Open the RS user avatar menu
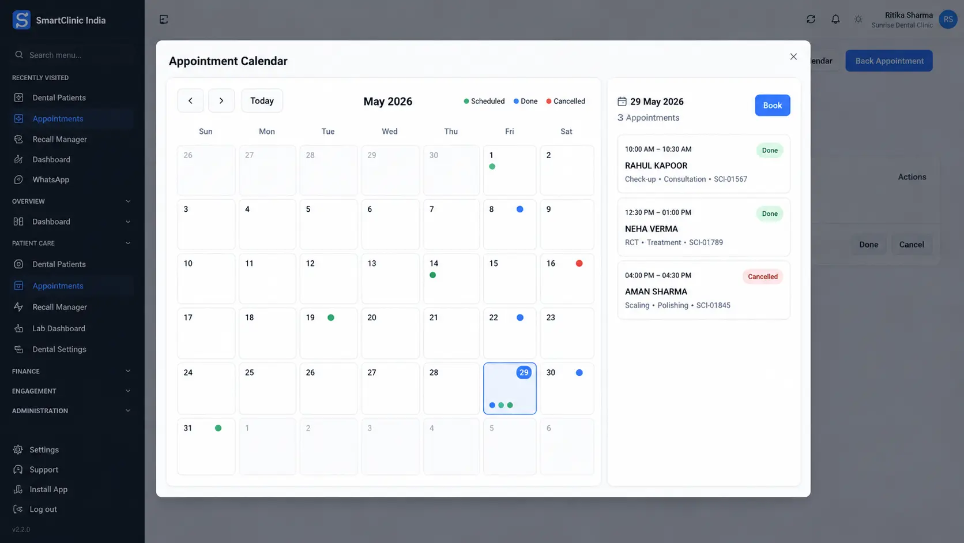This screenshot has width=964, height=543. tap(948, 19)
